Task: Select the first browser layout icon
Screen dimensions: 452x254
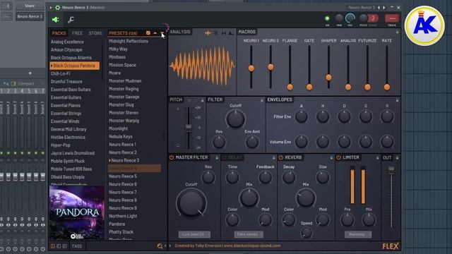Action: point(53,246)
